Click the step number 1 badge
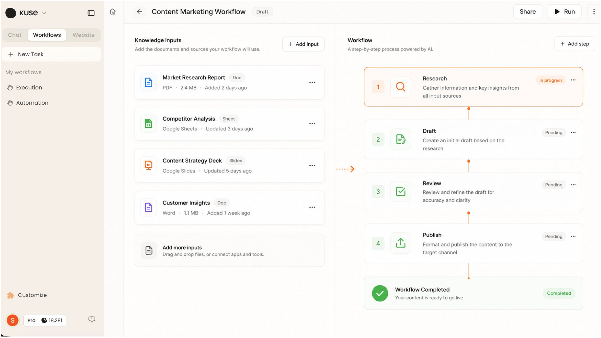This screenshot has height=338, width=601. tap(378, 87)
